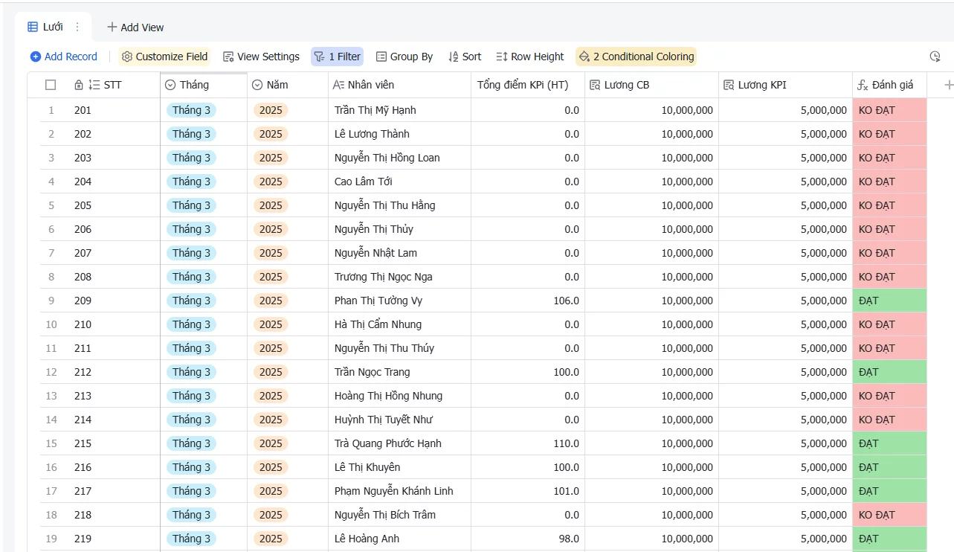Click 2025 tag in STT 210 row
The width and height of the screenshot is (954, 552).
pyautogui.click(x=271, y=324)
